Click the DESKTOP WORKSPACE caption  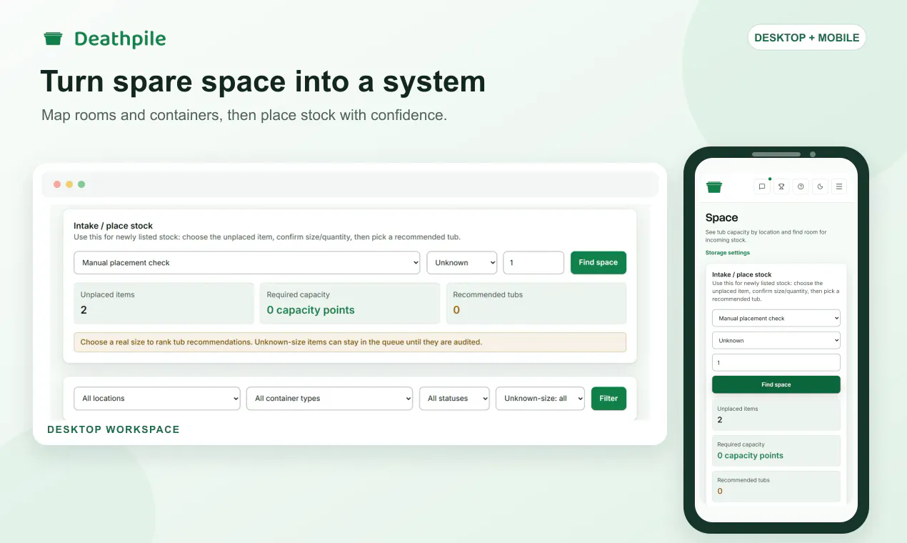tap(114, 429)
